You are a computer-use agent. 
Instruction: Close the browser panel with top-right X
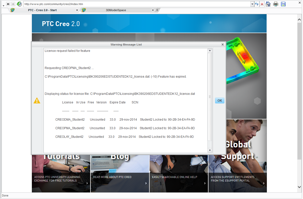tap(299, 3)
